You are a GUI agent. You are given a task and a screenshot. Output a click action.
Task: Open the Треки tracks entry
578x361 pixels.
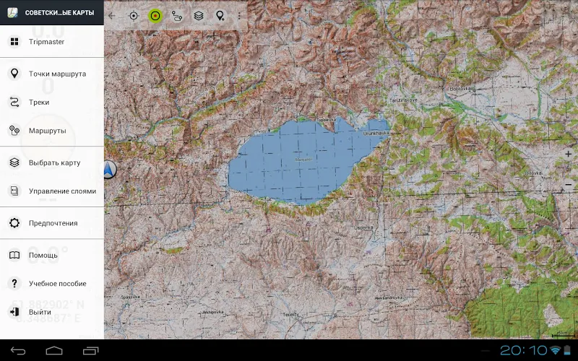pos(51,102)
